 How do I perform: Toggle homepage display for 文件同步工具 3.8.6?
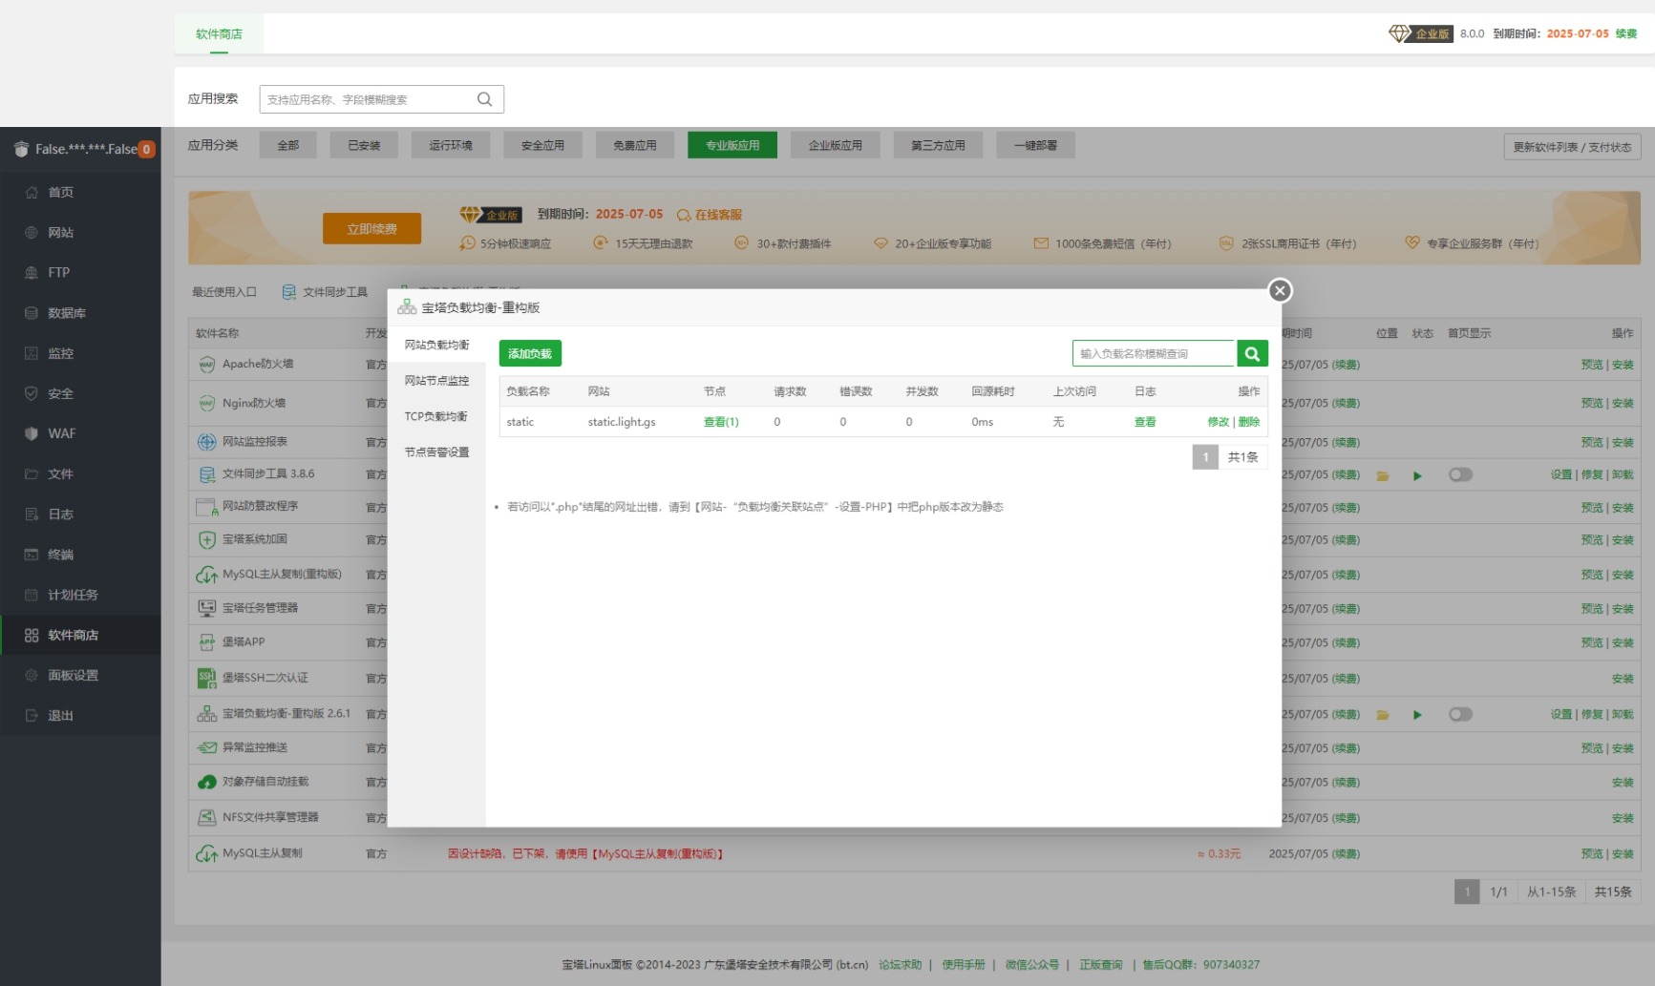(1460, 474)
